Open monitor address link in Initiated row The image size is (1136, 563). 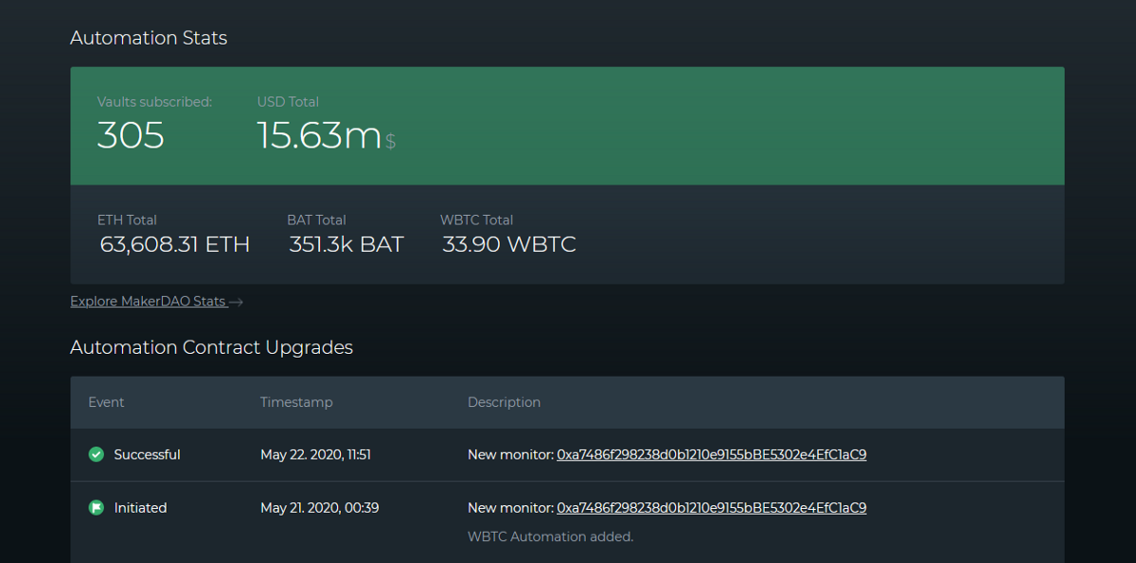(712, 508)
